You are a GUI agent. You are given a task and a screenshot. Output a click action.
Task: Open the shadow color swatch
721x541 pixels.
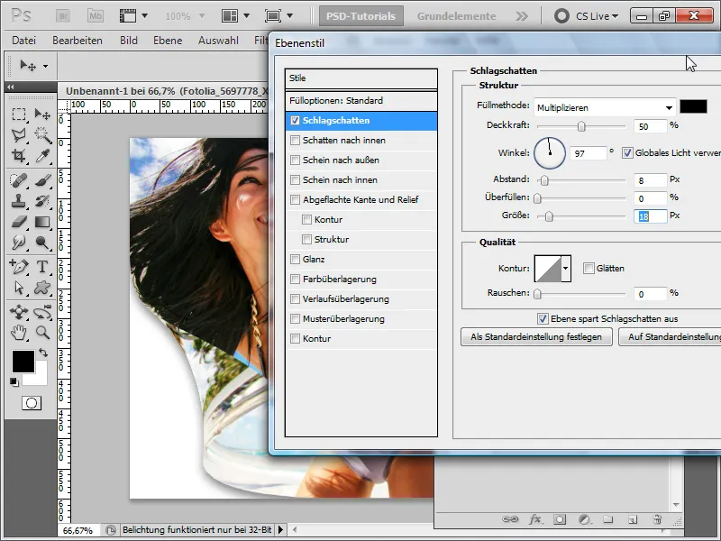693,106
